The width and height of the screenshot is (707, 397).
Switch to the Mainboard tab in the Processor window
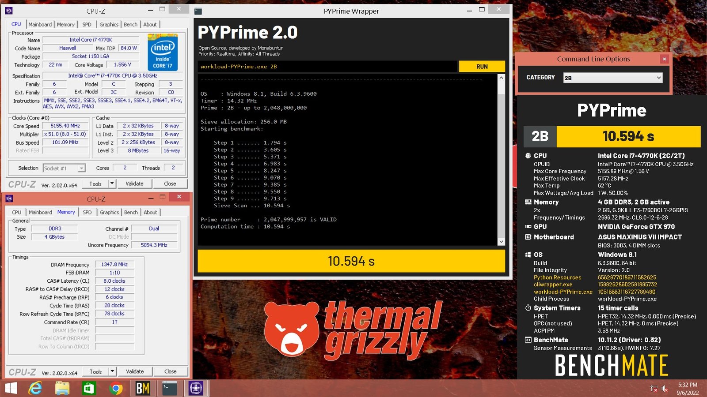coord(40,25)
